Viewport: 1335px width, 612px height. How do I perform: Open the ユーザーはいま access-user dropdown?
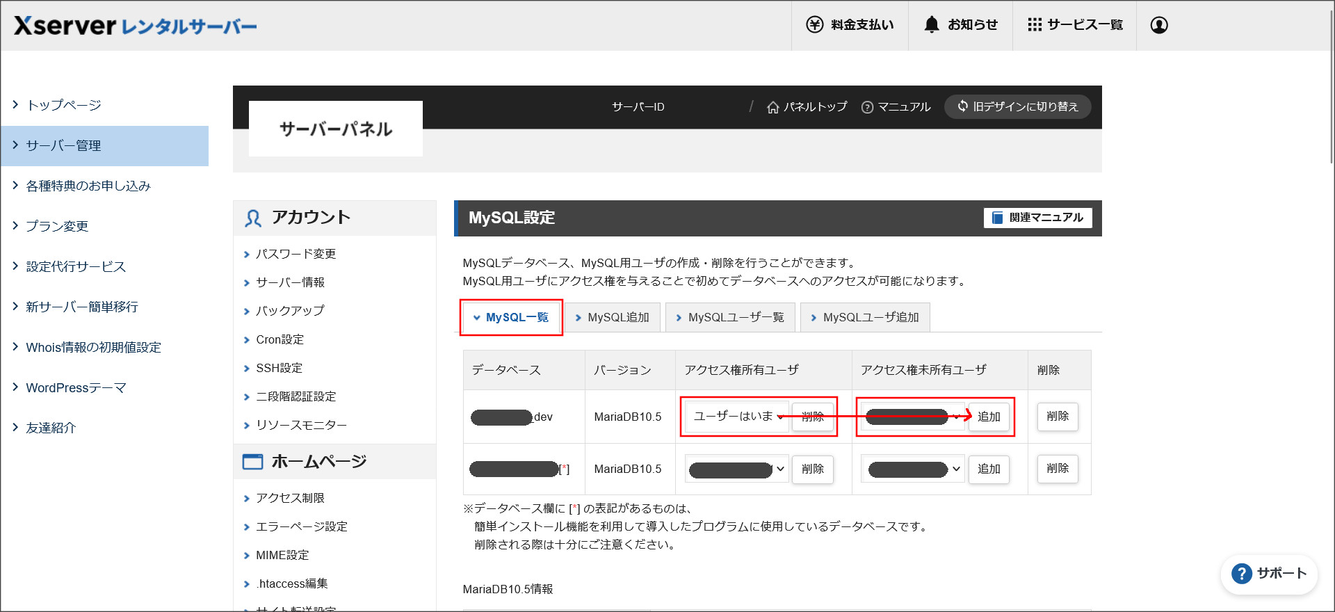click(737, 417)
